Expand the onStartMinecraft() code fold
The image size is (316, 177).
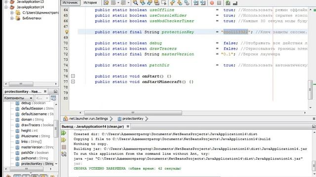tap(73, 82)
